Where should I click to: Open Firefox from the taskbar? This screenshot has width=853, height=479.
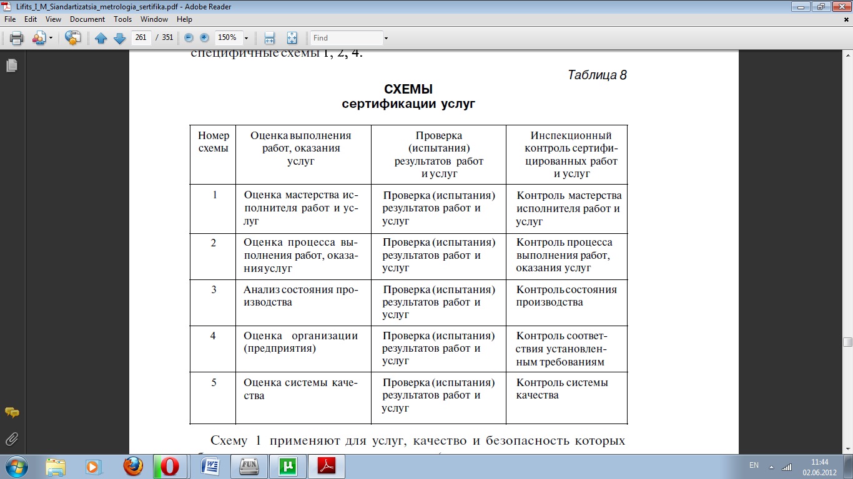click(x=132, y=467)
